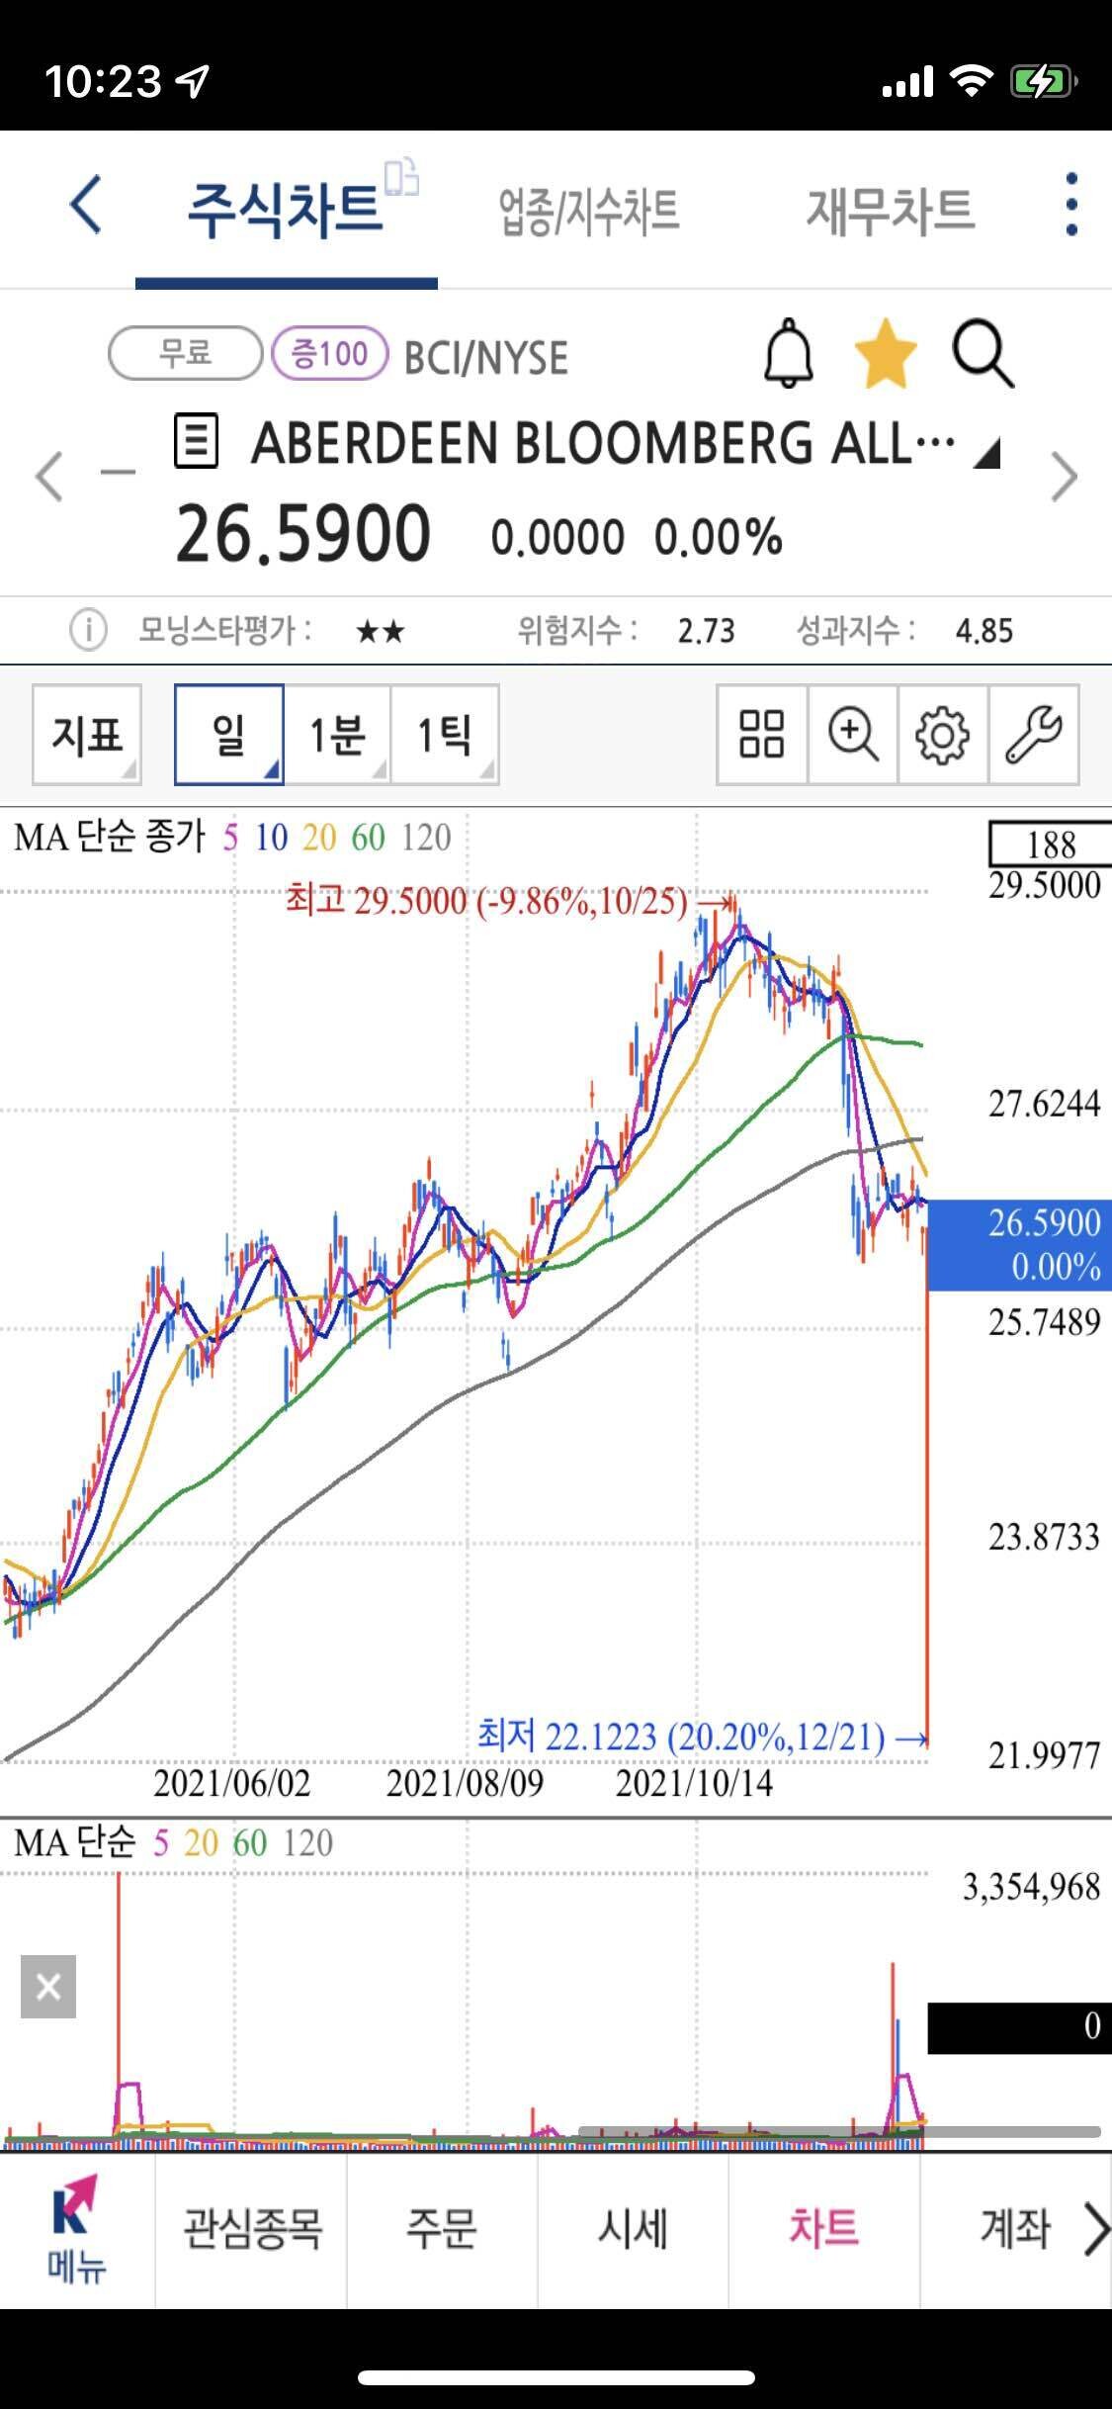
Task: Tap the MA 5 legend value
Action: point(230,839)
